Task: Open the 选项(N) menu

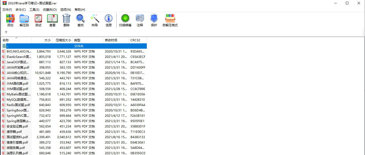Action: coord(66,9)
